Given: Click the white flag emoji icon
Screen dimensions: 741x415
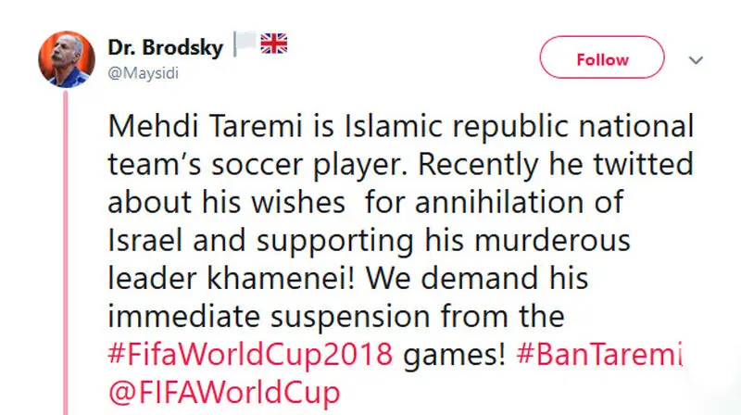Looking at the screenshot, I should coord(245,44).
